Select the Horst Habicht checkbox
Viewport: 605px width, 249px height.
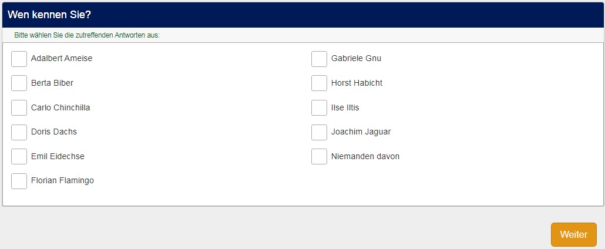click(x=319, y=83)
